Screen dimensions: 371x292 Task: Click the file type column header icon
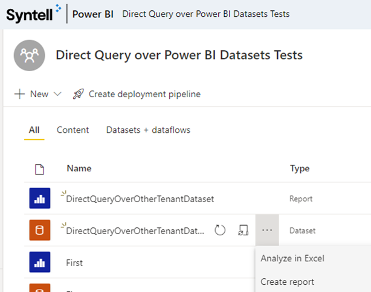coord(39,169)
